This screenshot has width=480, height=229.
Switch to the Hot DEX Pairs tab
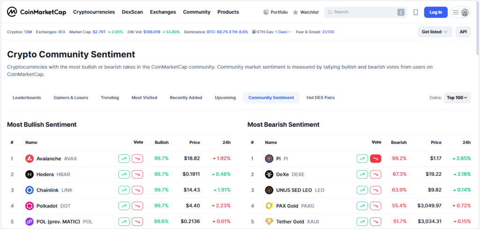pyautogui.click(x=321, y=98)
